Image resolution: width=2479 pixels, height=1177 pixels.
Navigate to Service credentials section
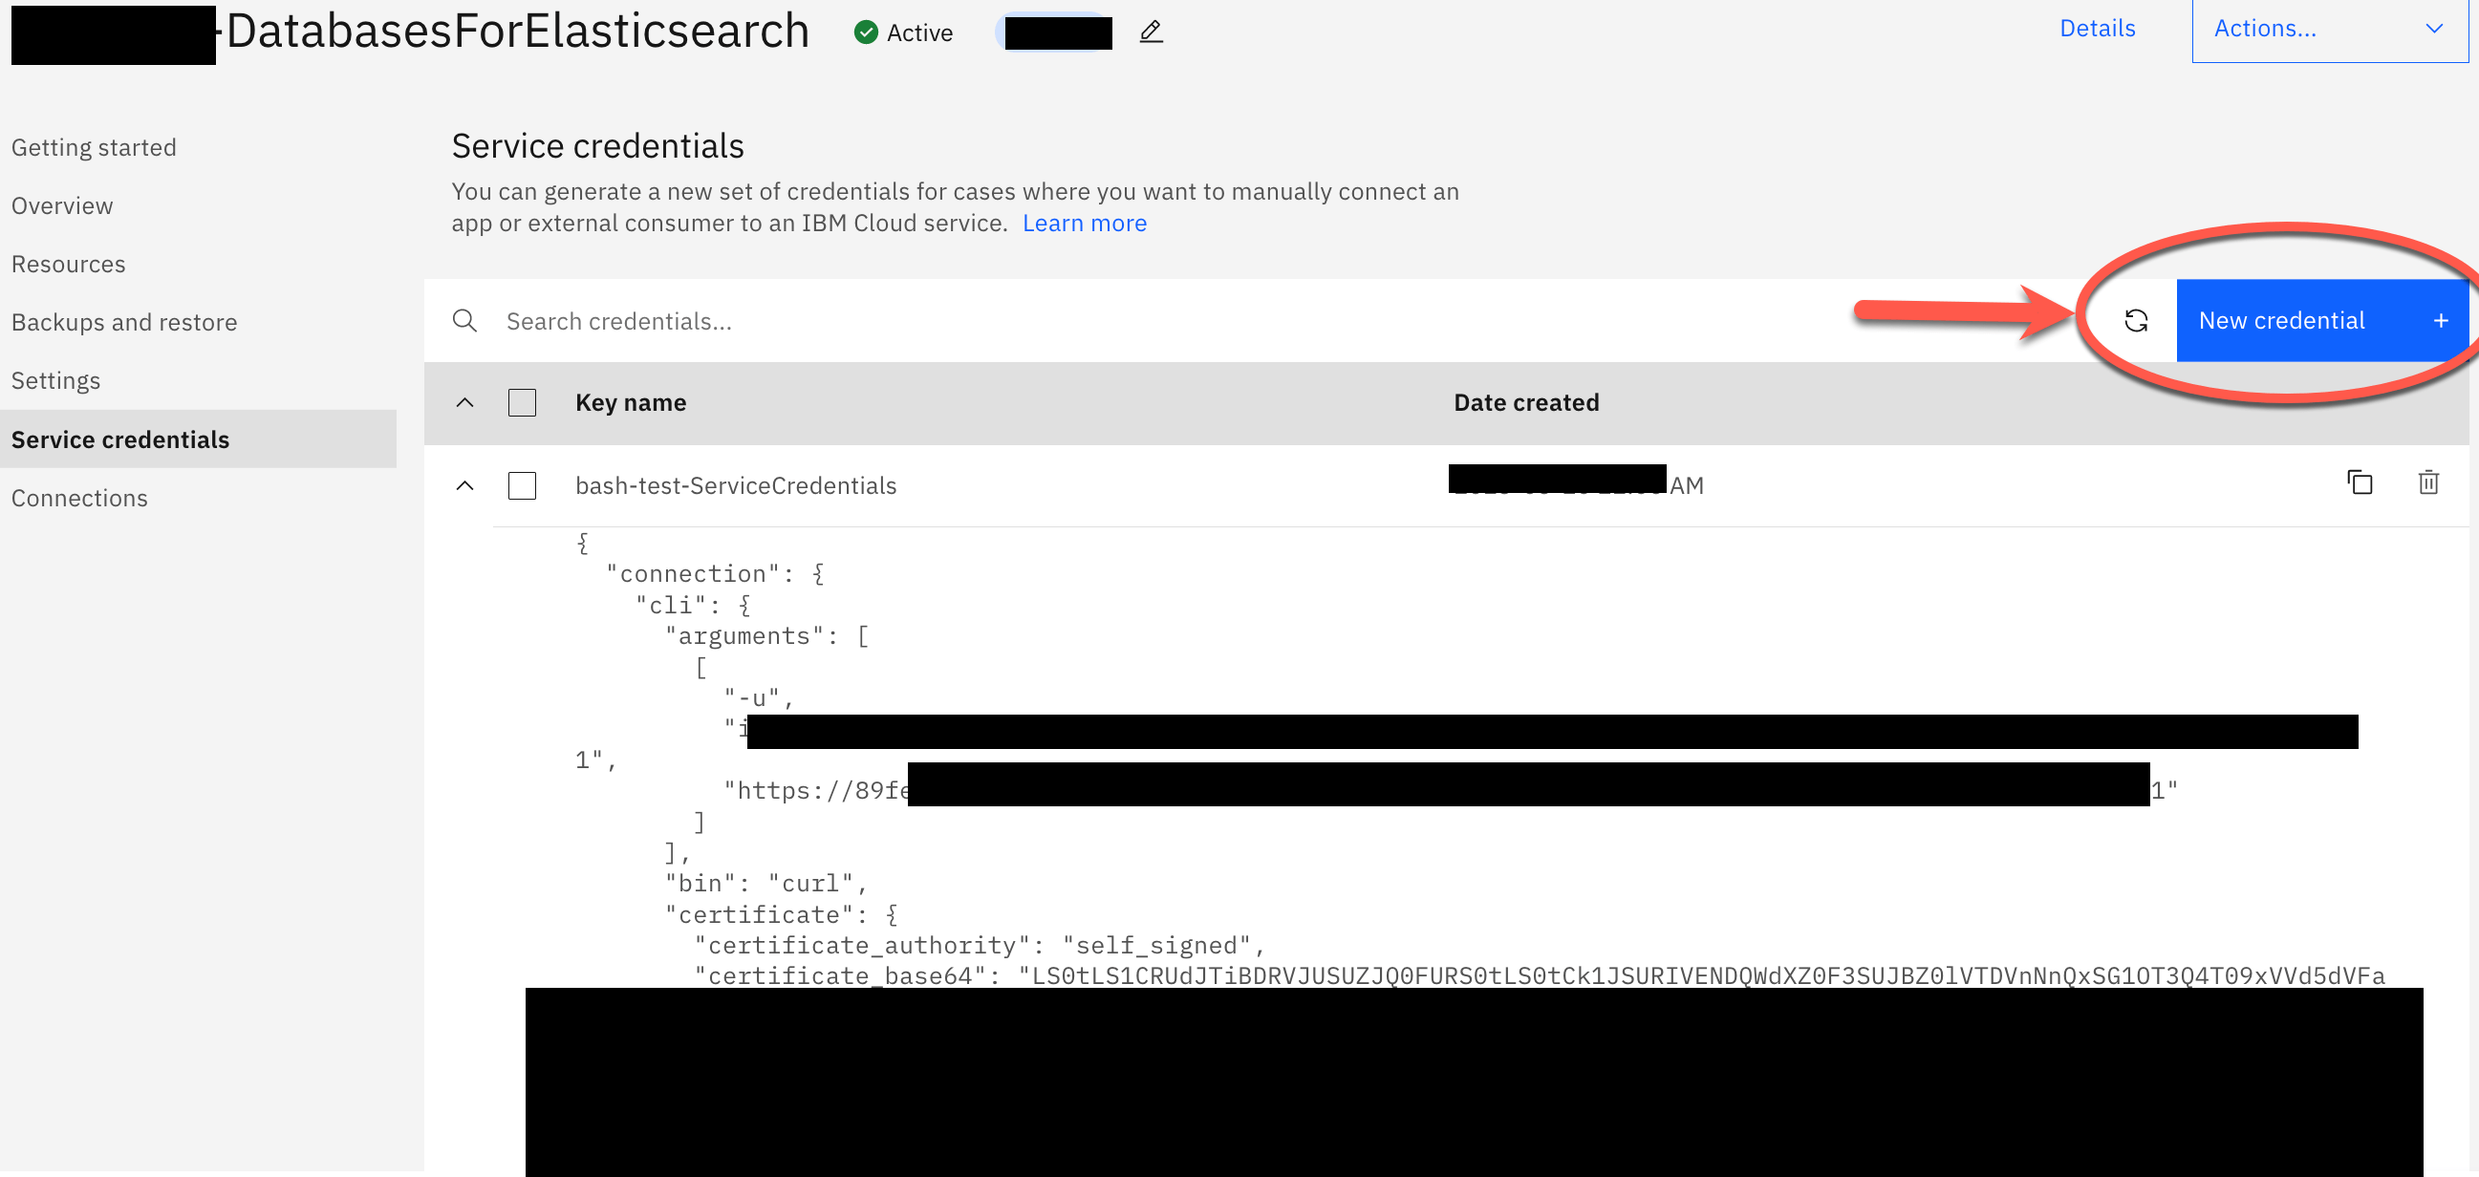click(120, 439)
